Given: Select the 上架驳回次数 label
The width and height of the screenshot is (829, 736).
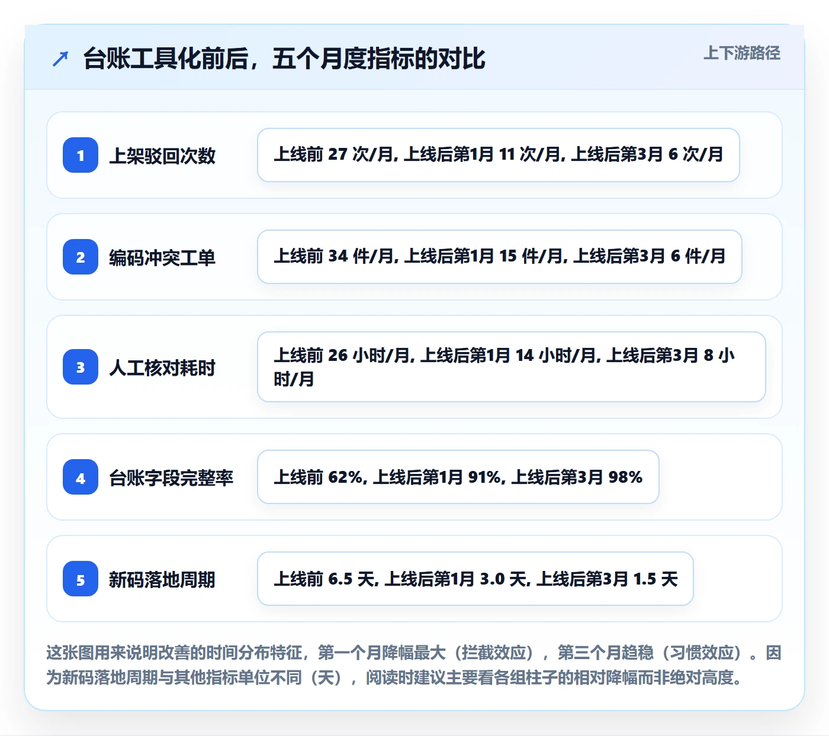Looking at the screenshot, I should (x=162, y=156).
